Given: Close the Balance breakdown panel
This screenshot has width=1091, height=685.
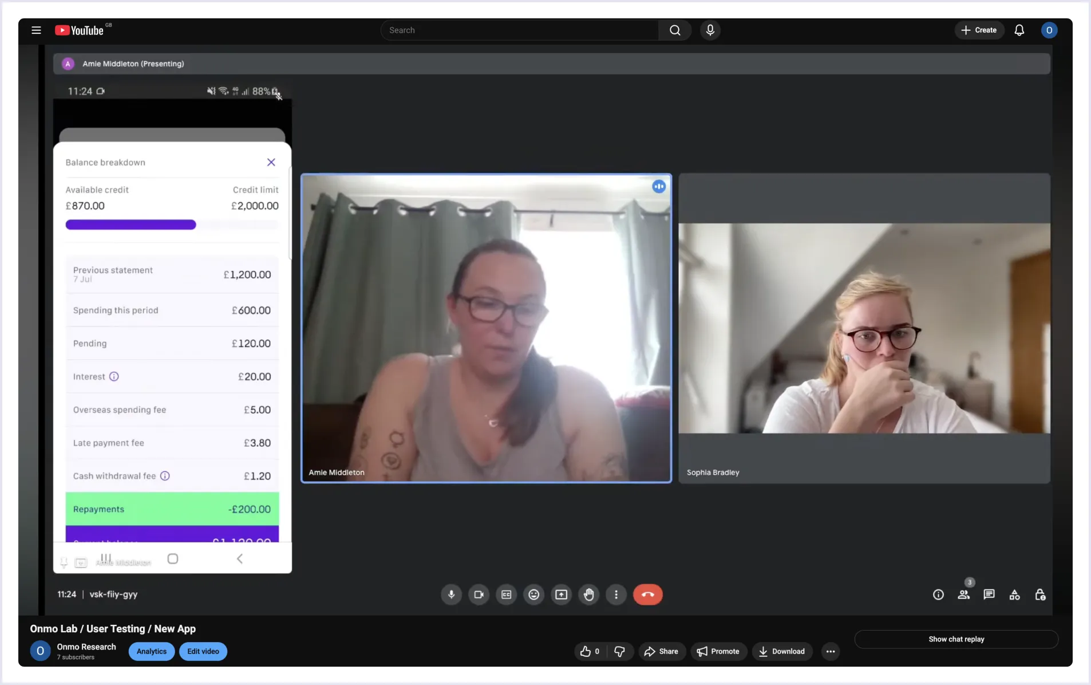Looking at the screenshot, I should pyautogui.click(x=271, y=162).
